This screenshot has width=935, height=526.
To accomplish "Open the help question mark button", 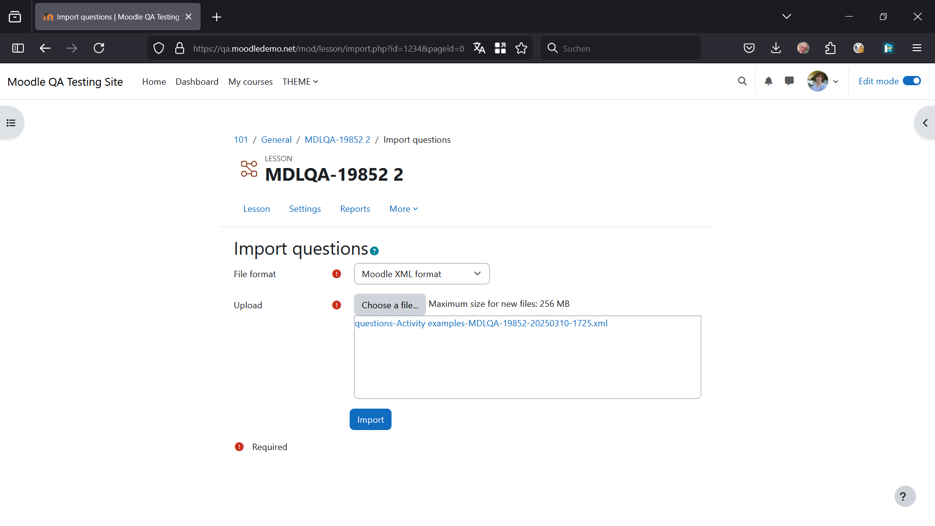I will pyautogui.click(x=905, y=496).
